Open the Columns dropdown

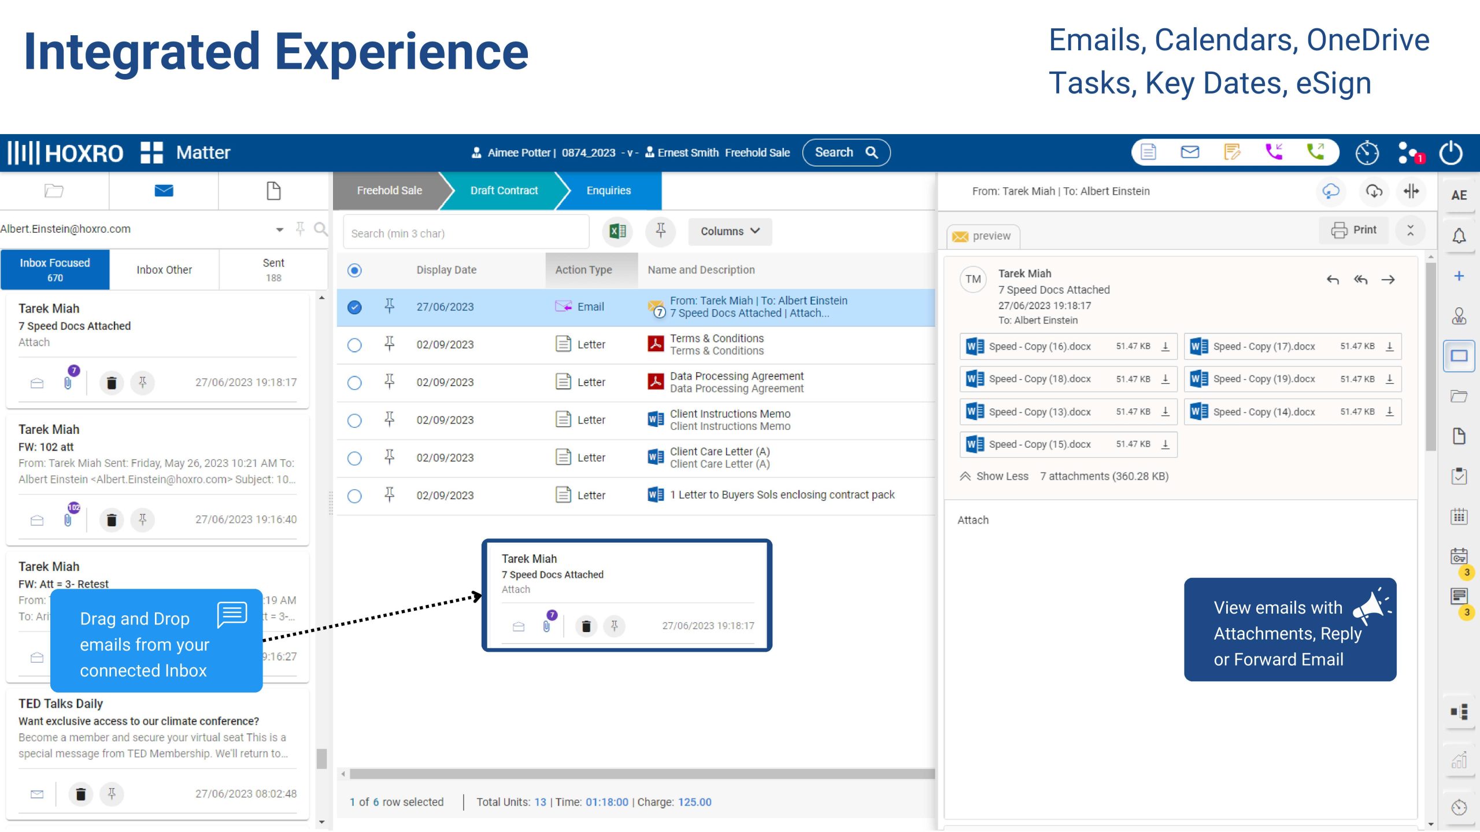pyautogui.click(x=730, y=232)
